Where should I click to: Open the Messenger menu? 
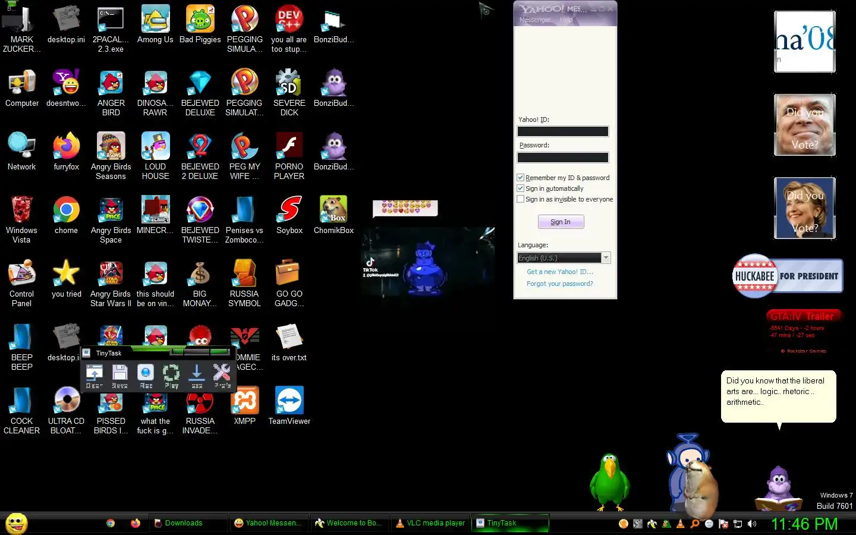coord(534,20)
